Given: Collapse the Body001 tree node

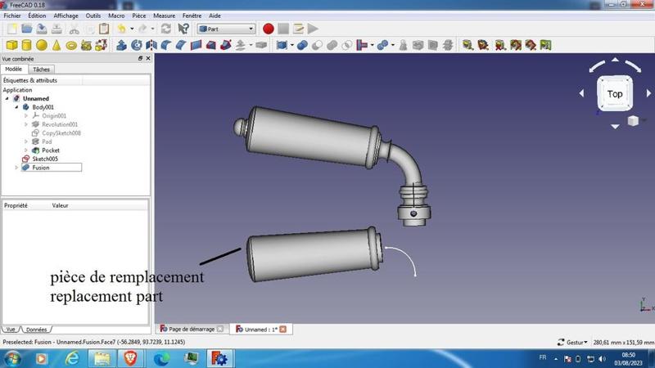Looking at the screenshot, I should tap(16, 107).
